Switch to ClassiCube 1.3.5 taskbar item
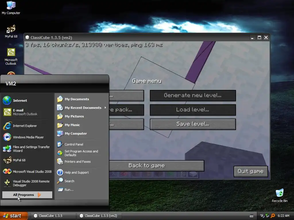Screen dimensions: 294x220 click(53, 216)
